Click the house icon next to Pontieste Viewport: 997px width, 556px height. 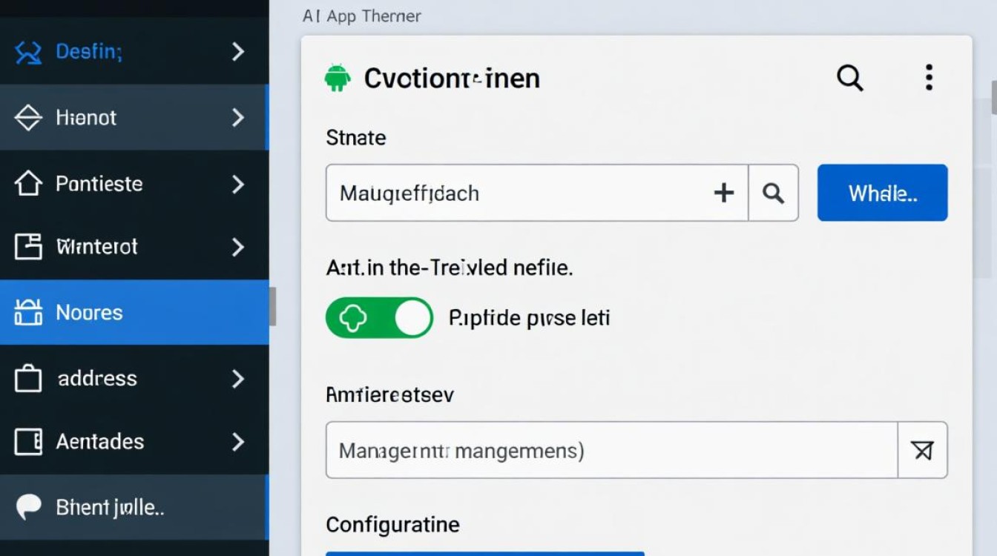[x=28, y=184]
